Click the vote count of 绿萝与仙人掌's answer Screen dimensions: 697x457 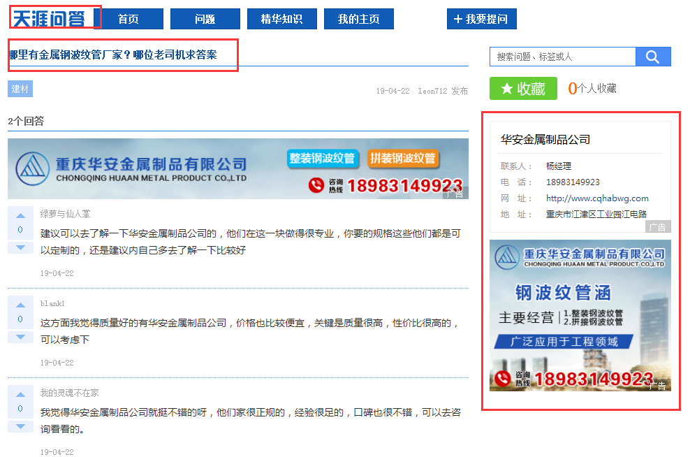tap(20, 230)
